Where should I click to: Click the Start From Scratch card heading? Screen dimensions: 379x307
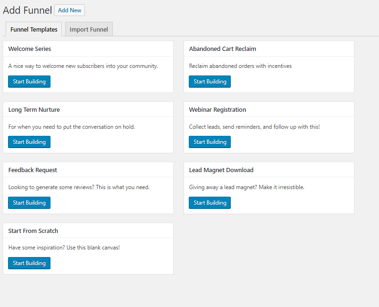(x=33, y=231)
